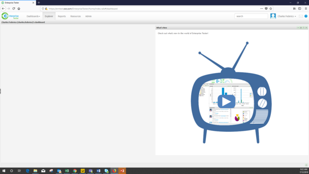Click the Enterprise Tester logo
Screen dimensions: 309x174
coord(10,16)
